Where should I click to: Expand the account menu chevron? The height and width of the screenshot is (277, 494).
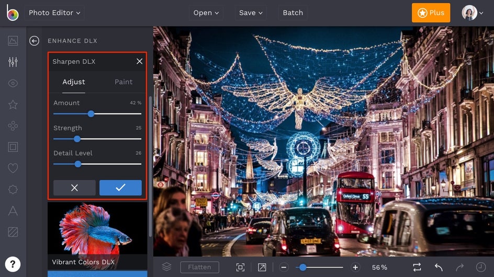[x=481, y=13]
